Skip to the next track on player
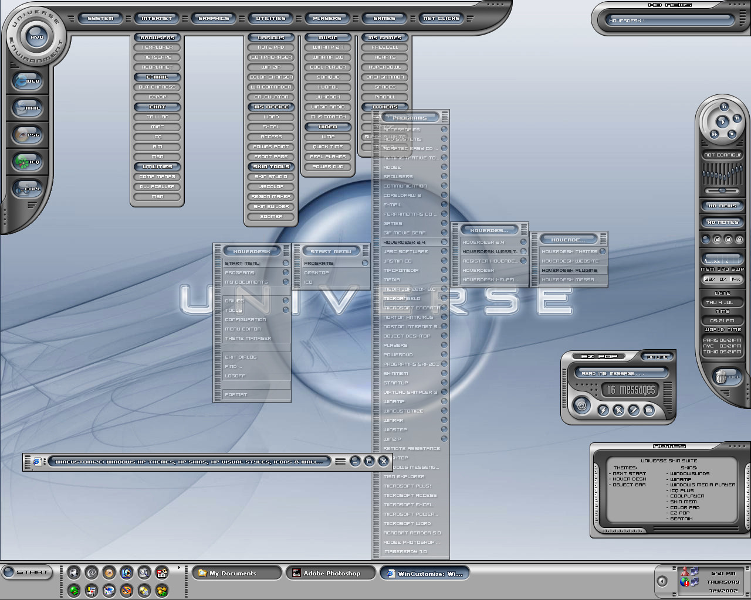Screen dimensions: 751x600 (714, 134)
